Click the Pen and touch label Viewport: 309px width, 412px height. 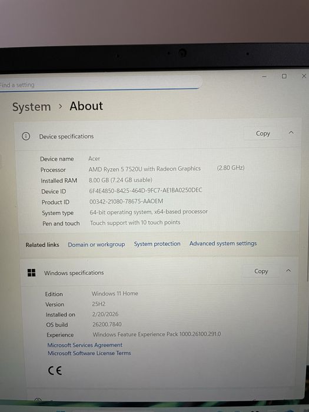pos(61,223)
